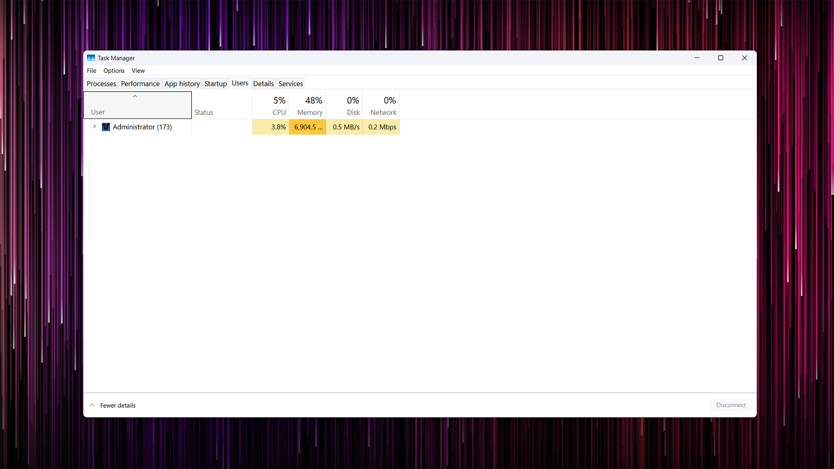Sort by the Memory column header
Screen dimensions: 834x469
tap(308, 105)
